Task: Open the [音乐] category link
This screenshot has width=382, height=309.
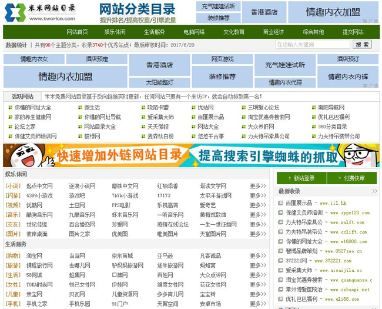Action: coord(13,215)
